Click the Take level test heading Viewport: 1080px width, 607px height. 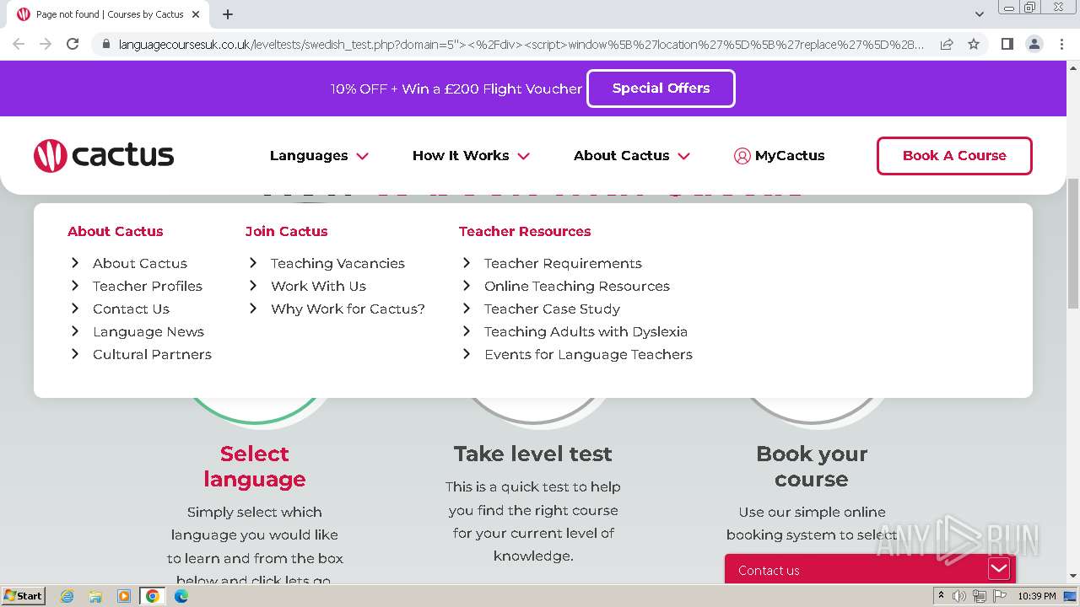(532, 454)
